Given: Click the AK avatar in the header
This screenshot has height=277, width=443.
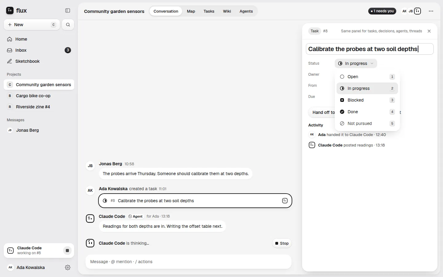Looking at the screenshot, I should (x=404, y=11).
